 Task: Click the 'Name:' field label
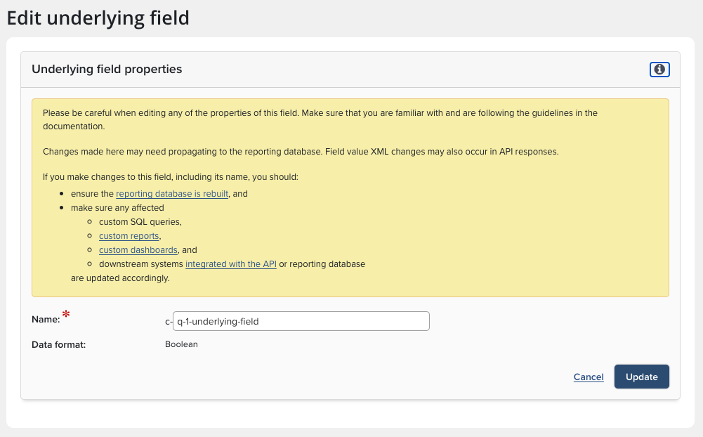pos(45,320)
